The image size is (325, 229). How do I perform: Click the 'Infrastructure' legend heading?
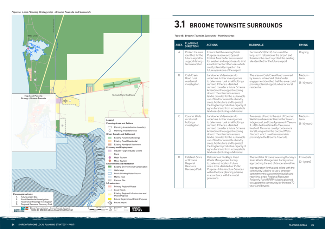[x=113, y=183]
